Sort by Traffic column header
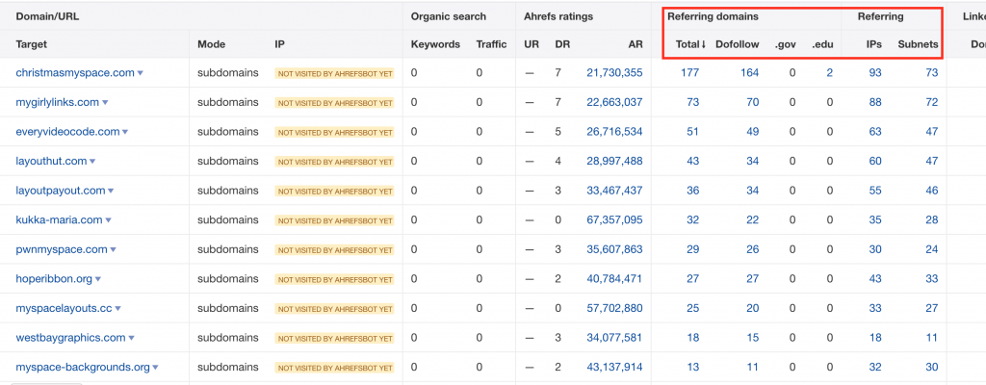Image resolution: width=986 pixels, height=385 pixels. coord(491,44)
